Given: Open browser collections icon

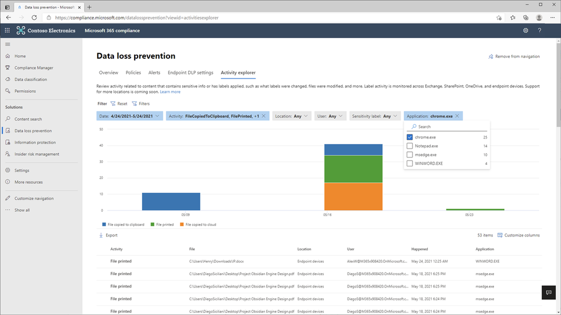Looking at the screenshot, I should (x=526, y=17).
